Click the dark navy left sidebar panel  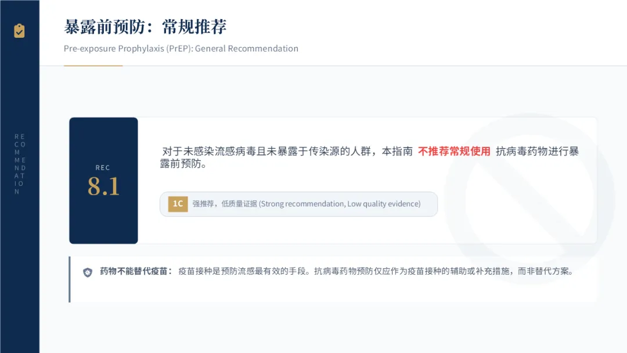[x=20, y=176]
